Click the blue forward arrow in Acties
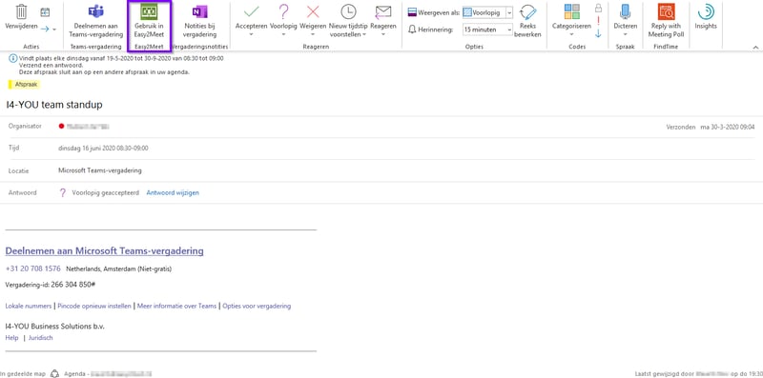The height and width of the screenshot is (378, 763). 45,30
